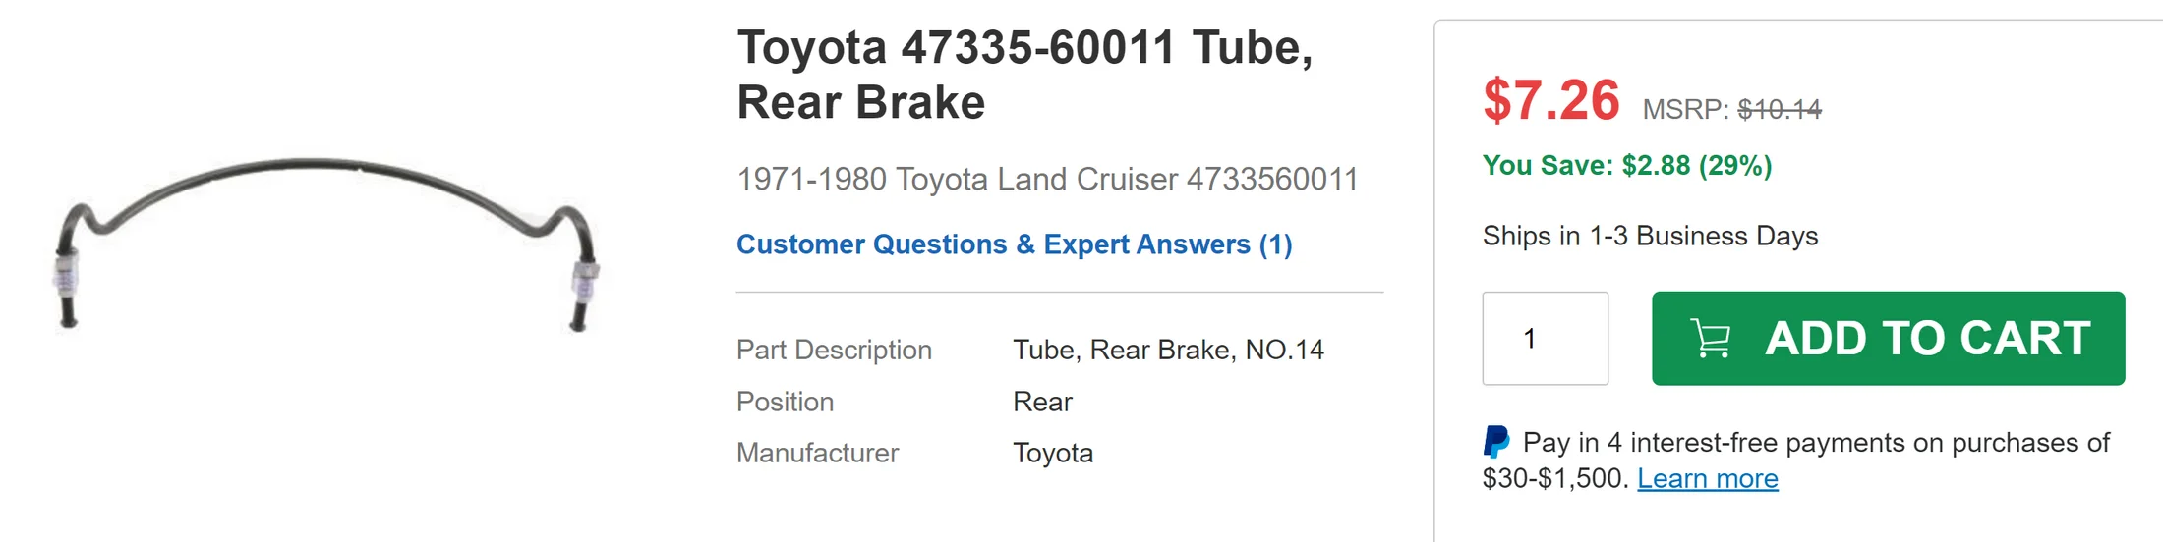Click the Toyota 47335-60011 product title
Screen dimensions: 2163x542
1024,75
